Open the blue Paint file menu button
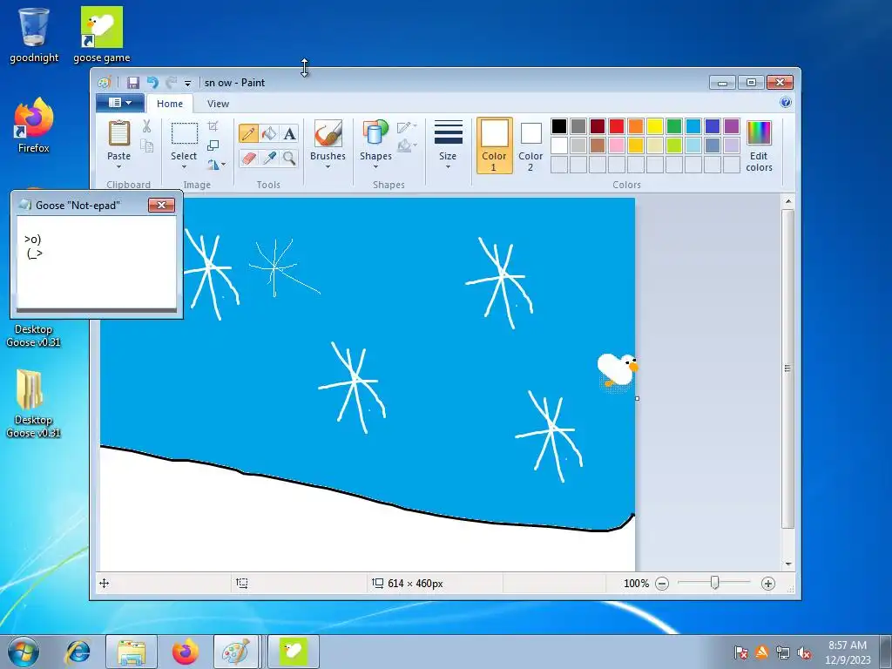Image resolution: width=892 pixels, height=669 pixels. (119, 103)
